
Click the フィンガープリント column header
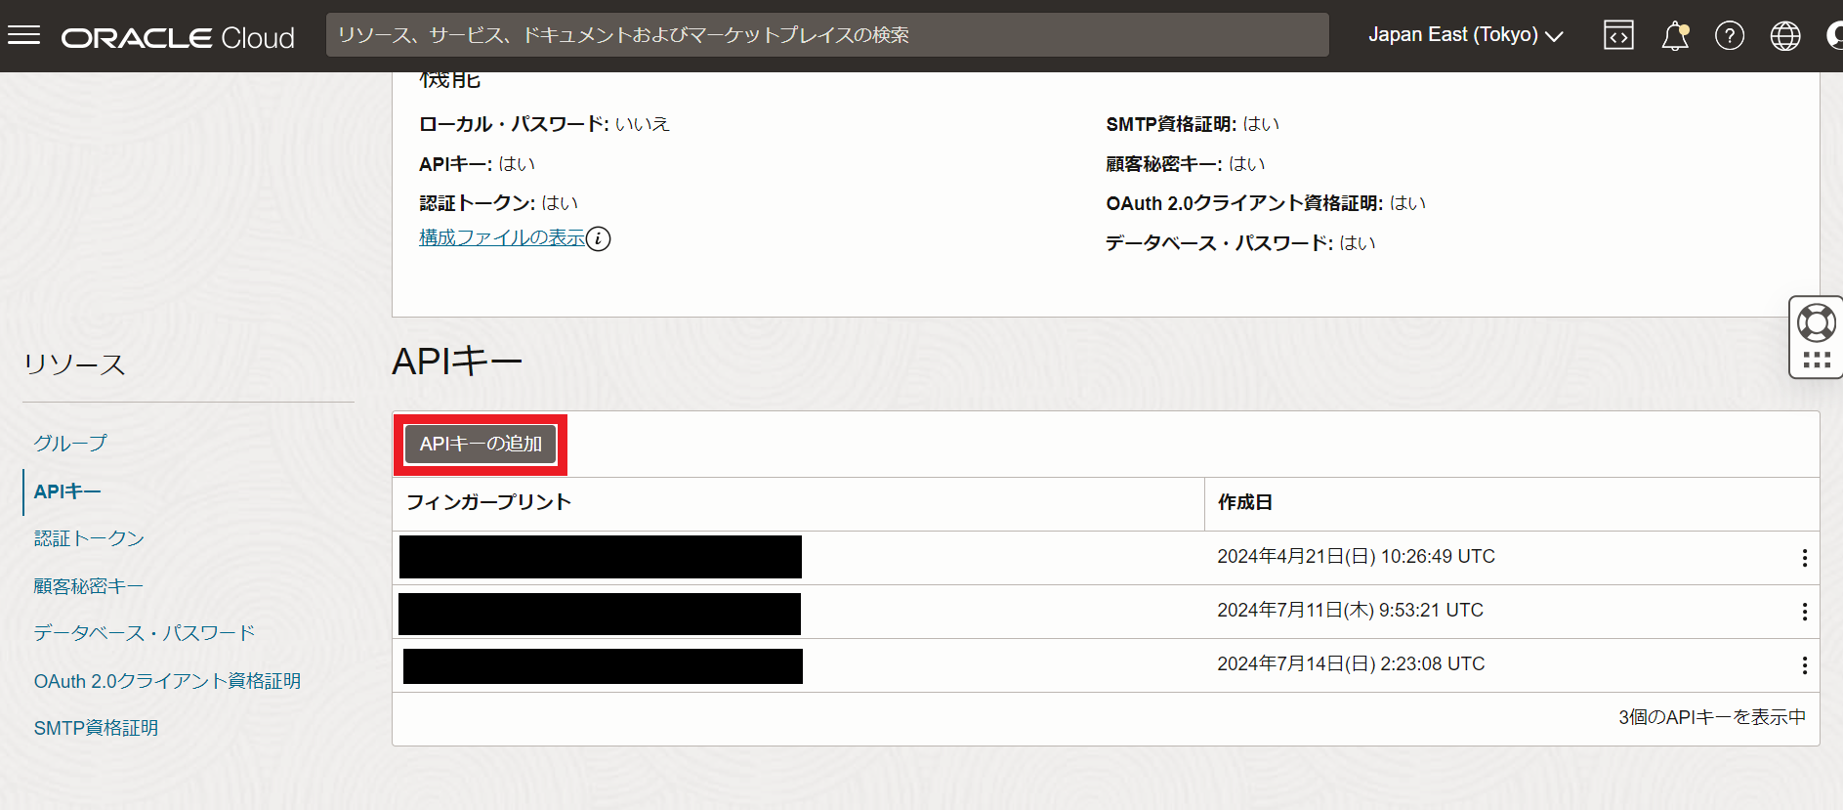tap(488, 502)
